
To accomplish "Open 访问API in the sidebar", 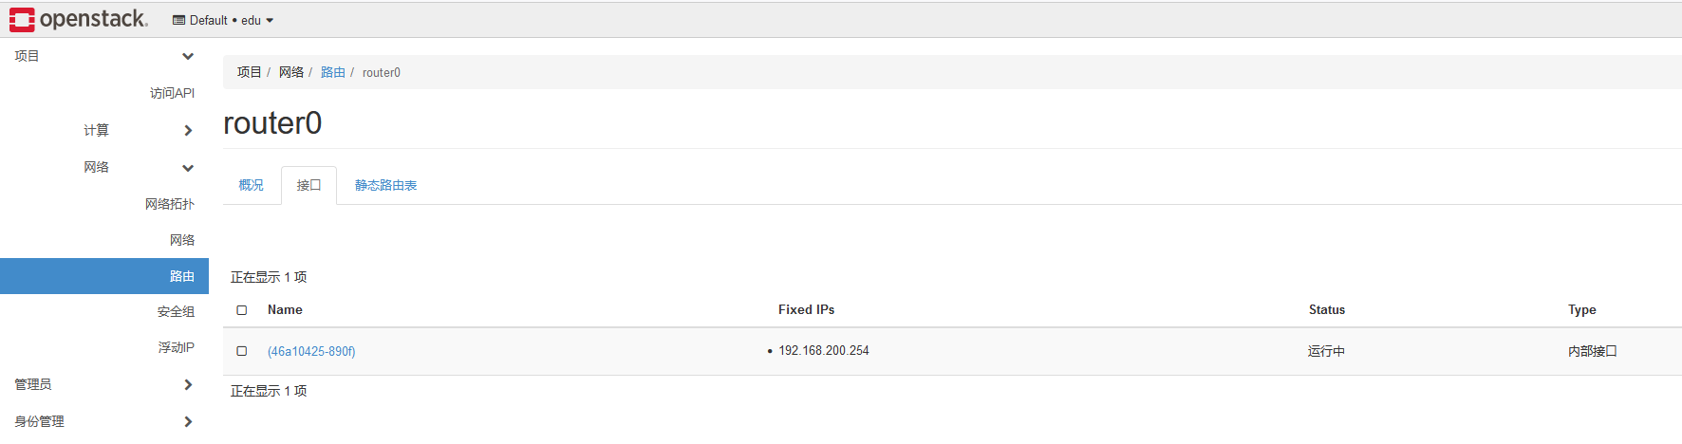I will tap(172, 93).
